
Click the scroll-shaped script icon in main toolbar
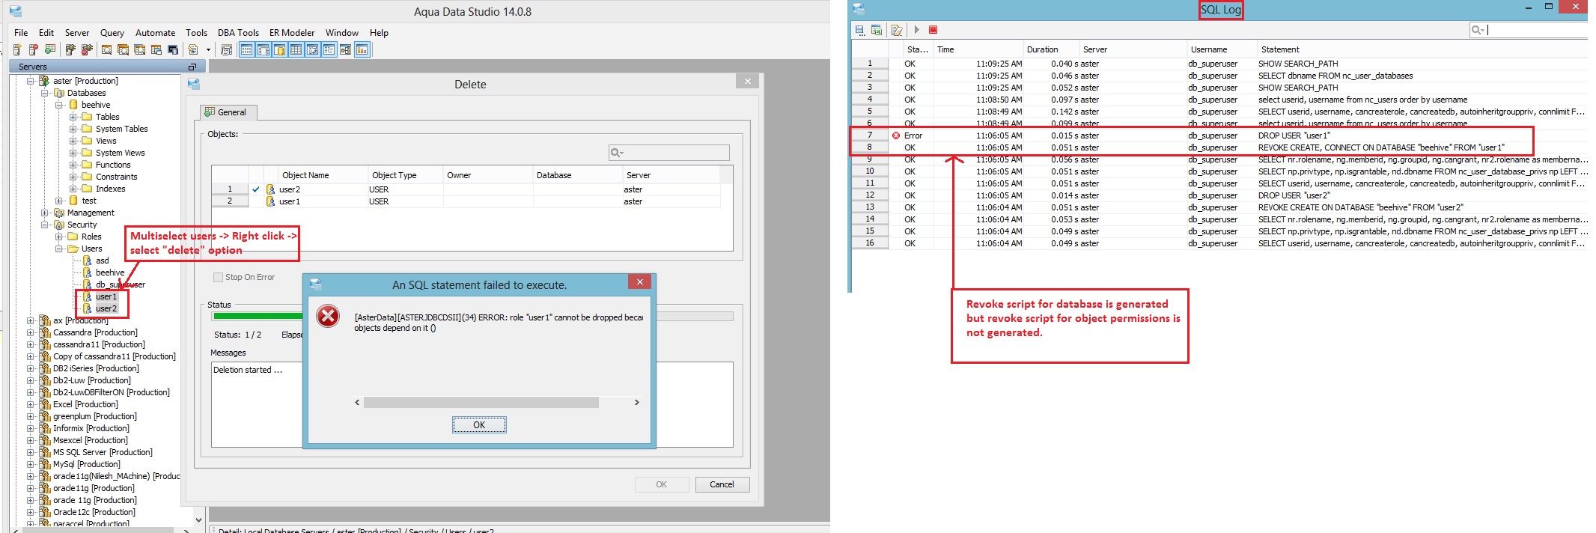tap(226, 49)
